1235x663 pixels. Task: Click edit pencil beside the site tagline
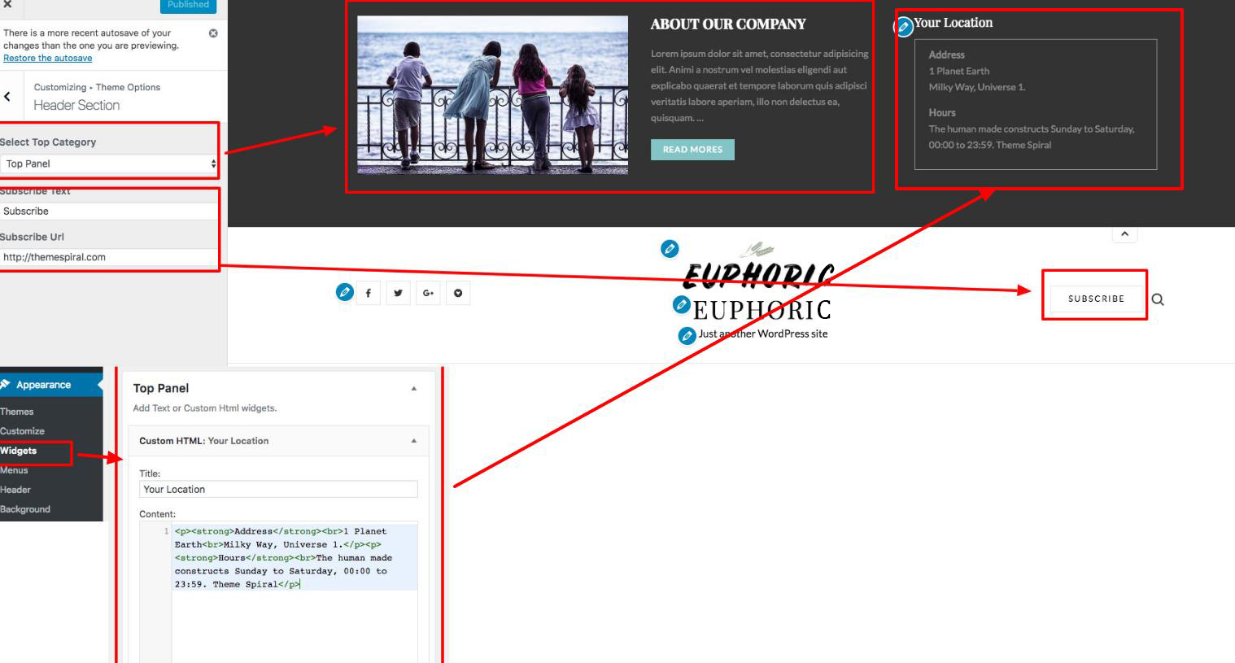click(x=687, y=335)
